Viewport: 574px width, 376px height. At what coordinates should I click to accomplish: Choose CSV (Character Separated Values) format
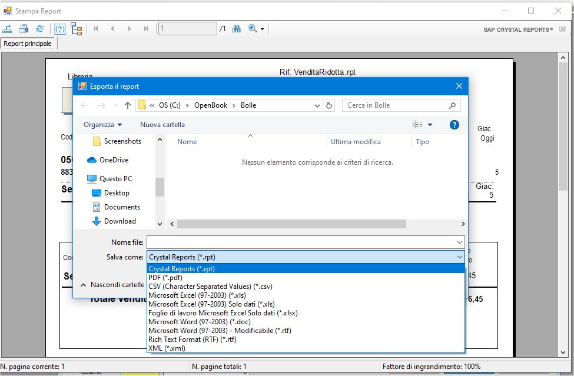pyautogui.click(x=306, y=287)
